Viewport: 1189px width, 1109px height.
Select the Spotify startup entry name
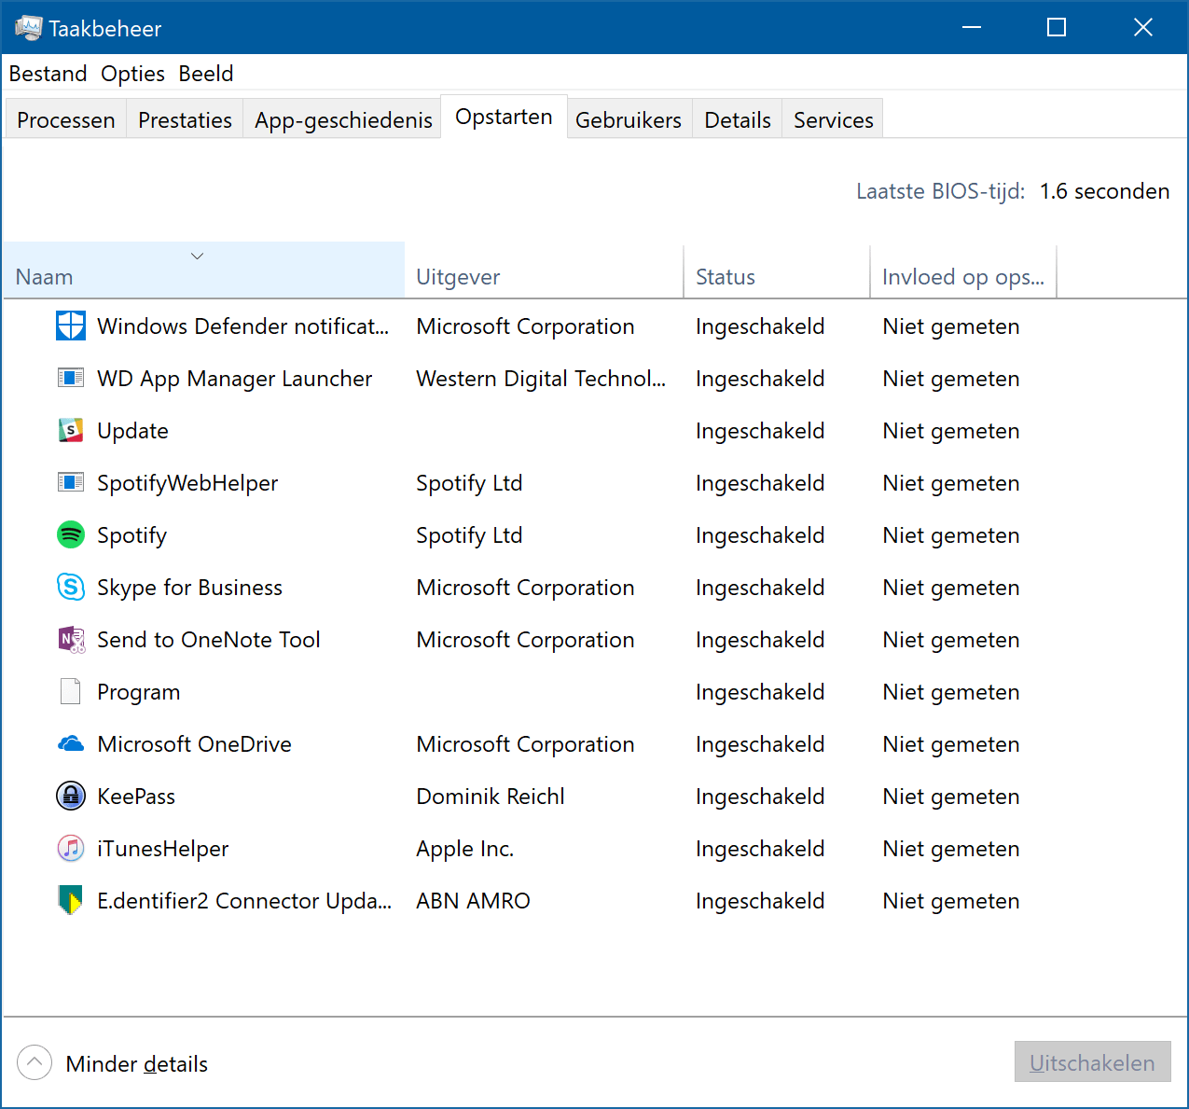tap(131, 535)
